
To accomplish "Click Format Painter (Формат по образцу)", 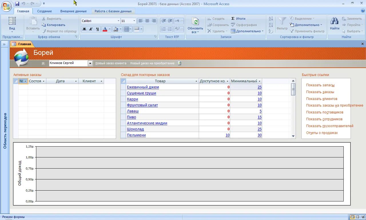I will (59, 31).
